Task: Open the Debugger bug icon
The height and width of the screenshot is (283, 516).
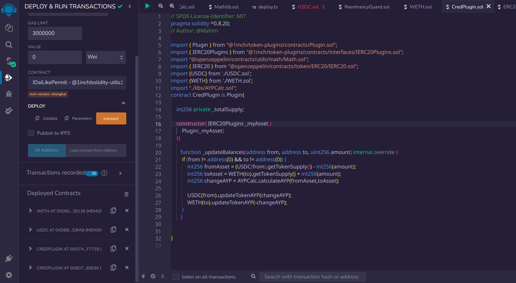Action: [9, 94]
